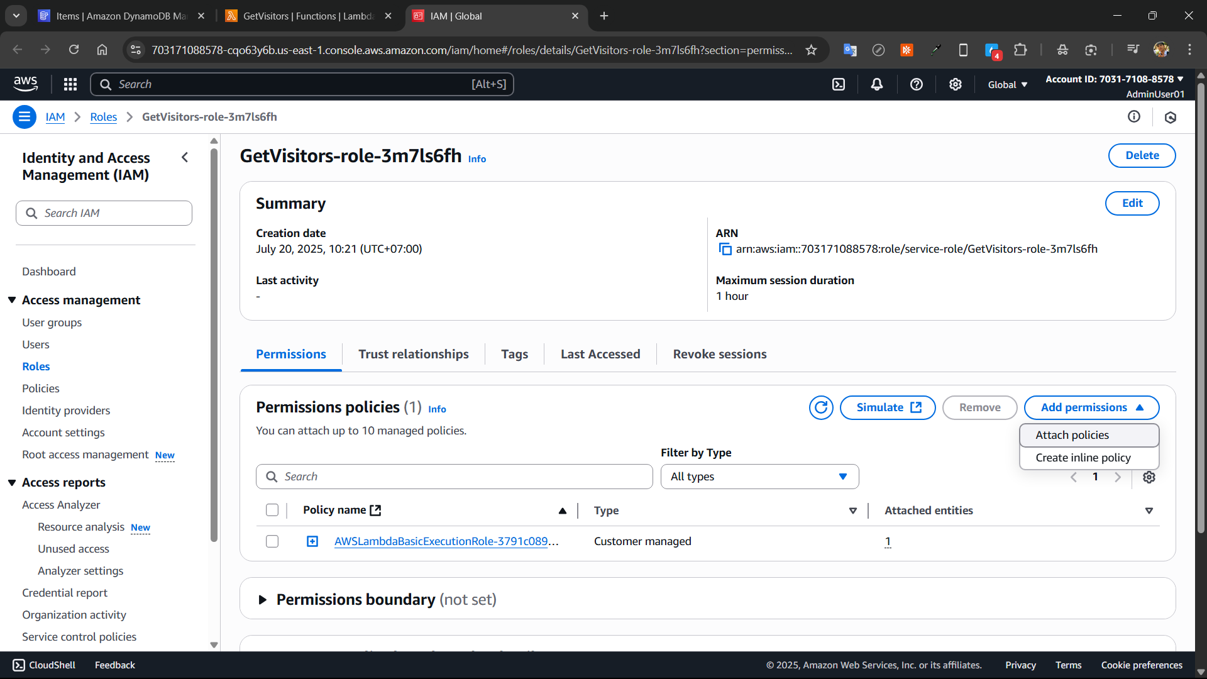This screenshot has width=1207, height=679.
Task: Open the browser profile avatar
Action: [1161, 50]
